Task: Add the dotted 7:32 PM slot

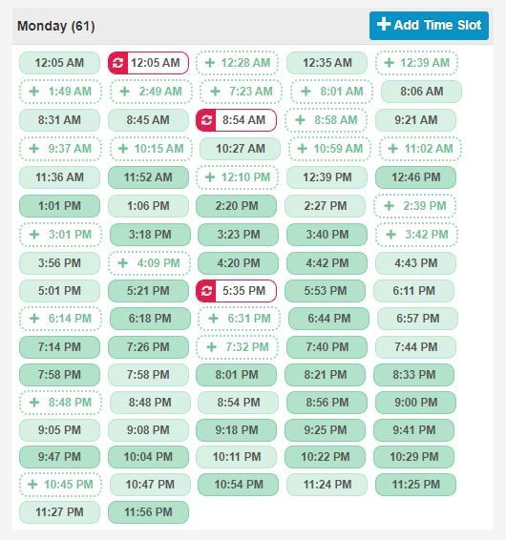Action: pyautogui.click(x=237, y=347)
